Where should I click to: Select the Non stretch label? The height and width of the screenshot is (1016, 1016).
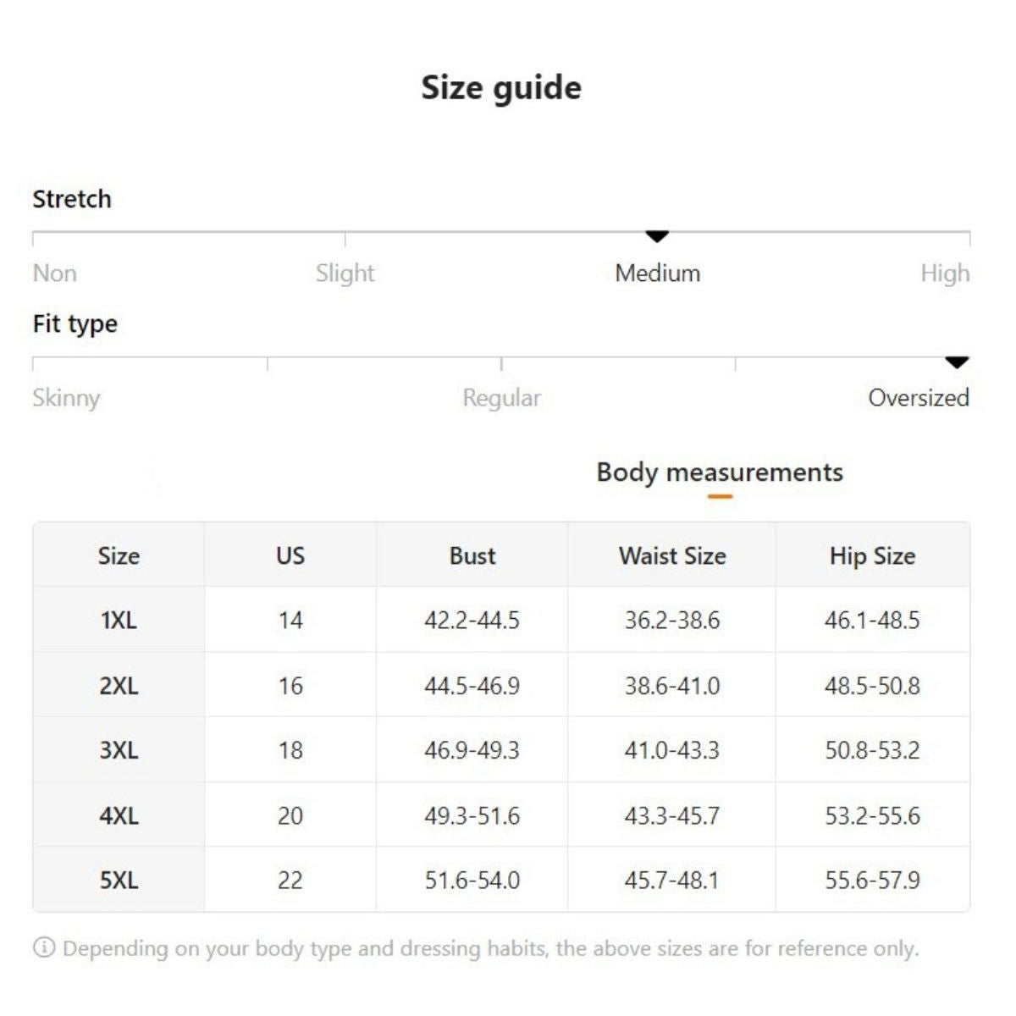point(55,273)
